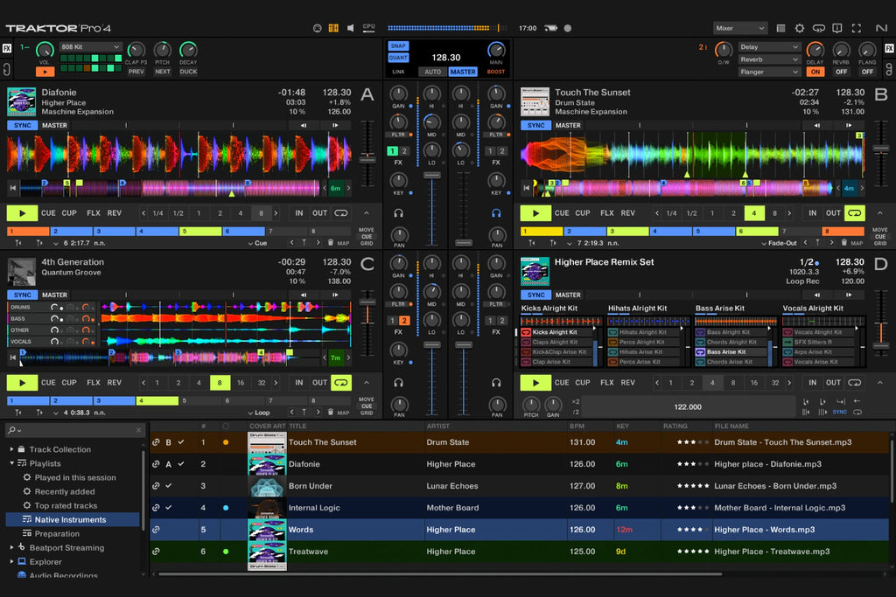The width and height of the screenshot is (896, 597).
Task: Open the Delay effect selector dropdown
Action: (770, 46)
